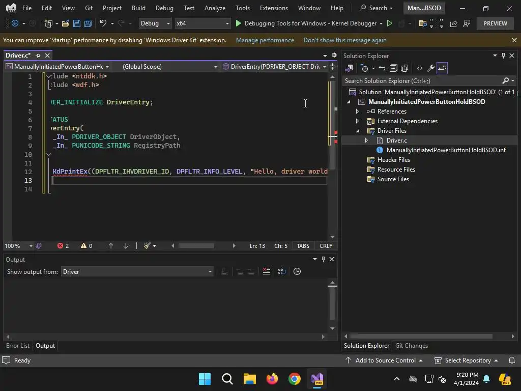Collapse all items in Solution Explorer
Viewport: 521px width, 391px height.
tap(393, 69)
